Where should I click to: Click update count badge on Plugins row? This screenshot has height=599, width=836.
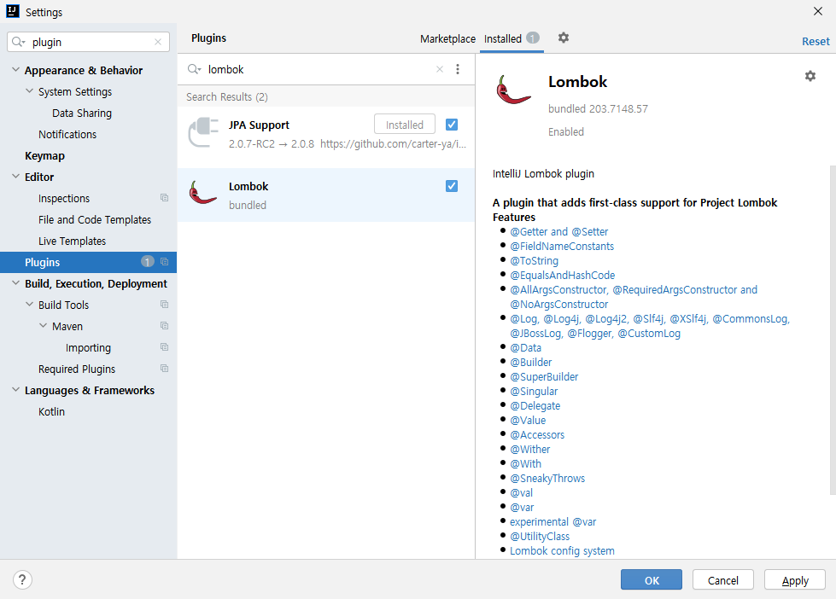click(x=147, y=262)
